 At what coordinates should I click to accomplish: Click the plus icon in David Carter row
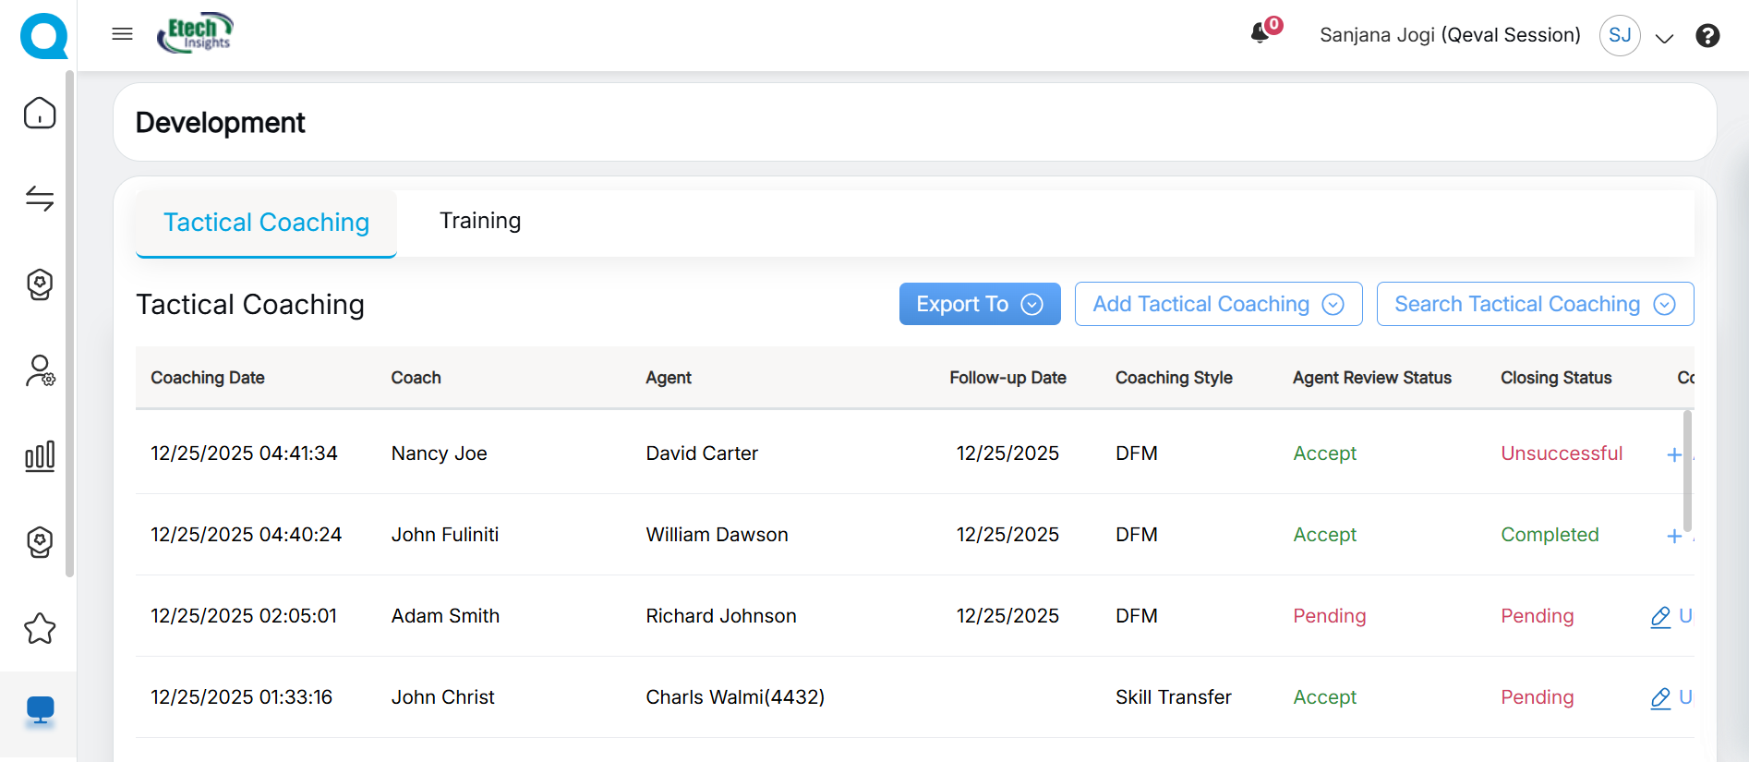[1673, 454]
